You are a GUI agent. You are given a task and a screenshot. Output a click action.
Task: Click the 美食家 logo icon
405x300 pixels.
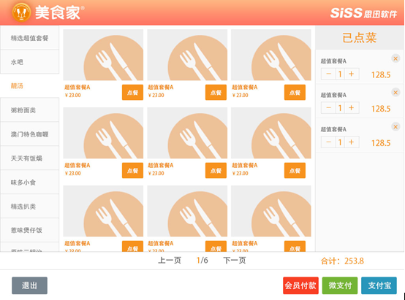click(21, 12)
